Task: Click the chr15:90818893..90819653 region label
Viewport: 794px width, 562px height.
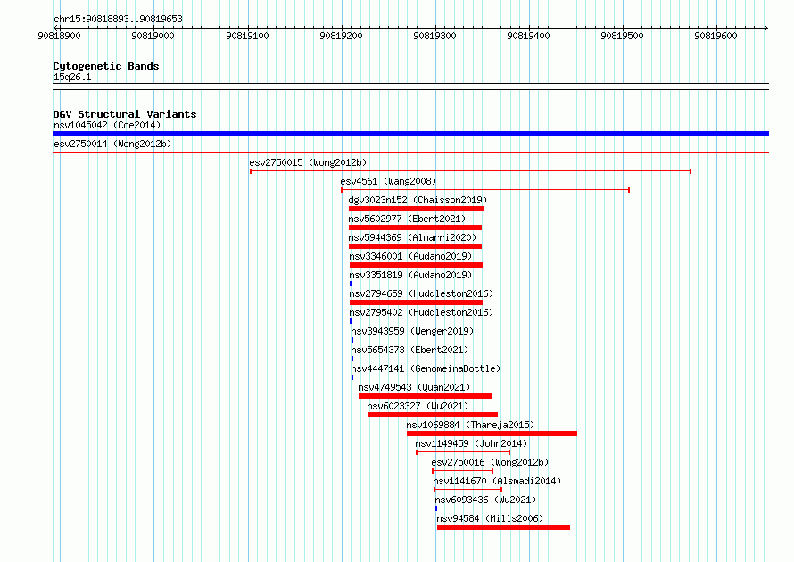Action: click(x=118, y=19)
